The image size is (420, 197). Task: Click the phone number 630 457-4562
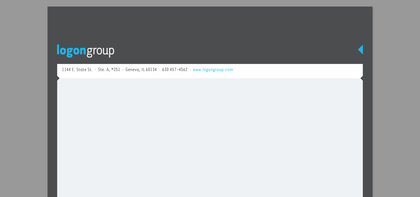coord(175,70)
